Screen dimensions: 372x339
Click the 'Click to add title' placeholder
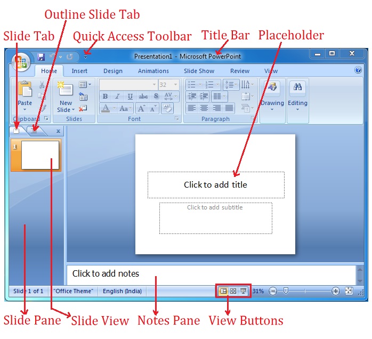(216, 185)
